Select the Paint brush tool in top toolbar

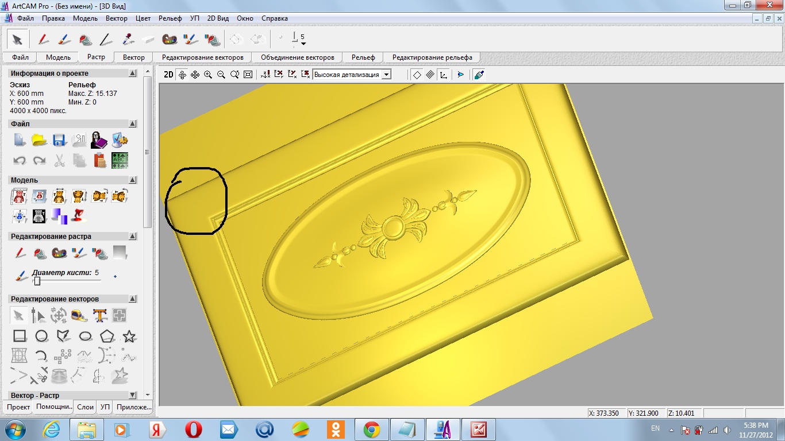coord(64,40)
